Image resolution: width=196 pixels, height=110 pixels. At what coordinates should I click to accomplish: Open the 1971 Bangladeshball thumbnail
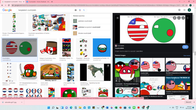(x=28, y=72)
